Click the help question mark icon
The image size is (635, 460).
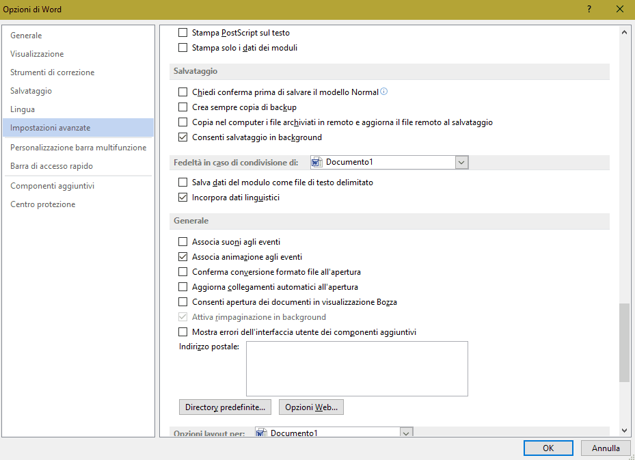(589, 9)
